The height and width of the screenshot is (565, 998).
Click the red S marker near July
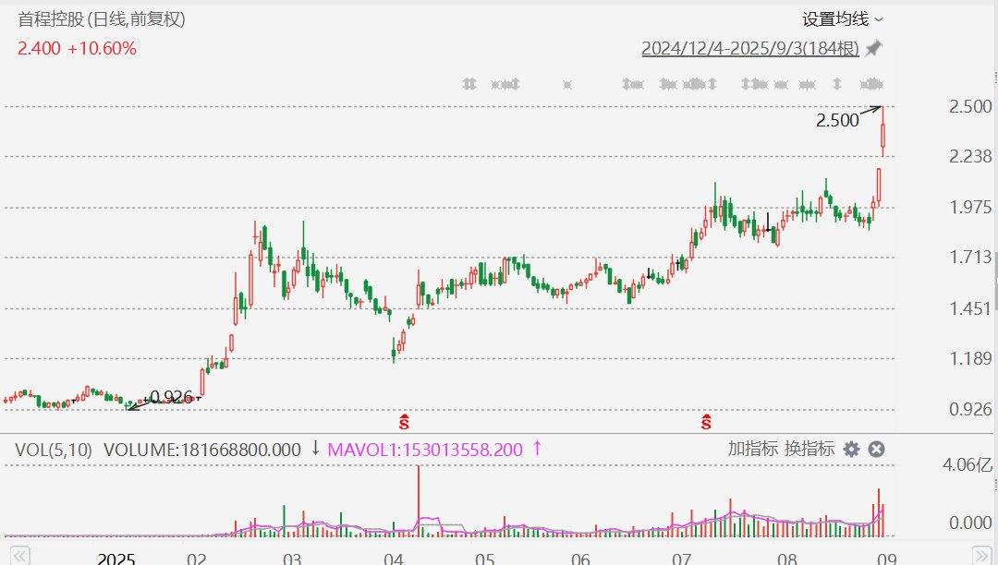click(706, 422)
